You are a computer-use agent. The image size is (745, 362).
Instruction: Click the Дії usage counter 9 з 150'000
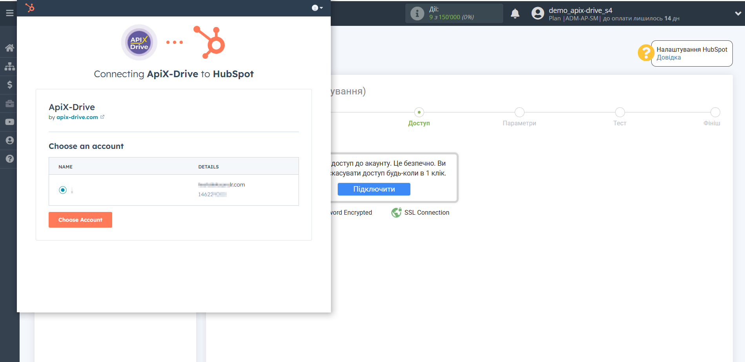[452, 17]
